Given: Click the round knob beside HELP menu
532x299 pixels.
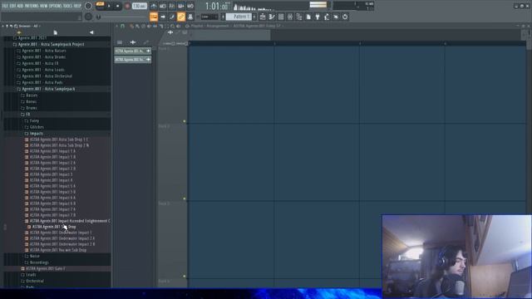Looking at the screenshot, I should (88, 6).
